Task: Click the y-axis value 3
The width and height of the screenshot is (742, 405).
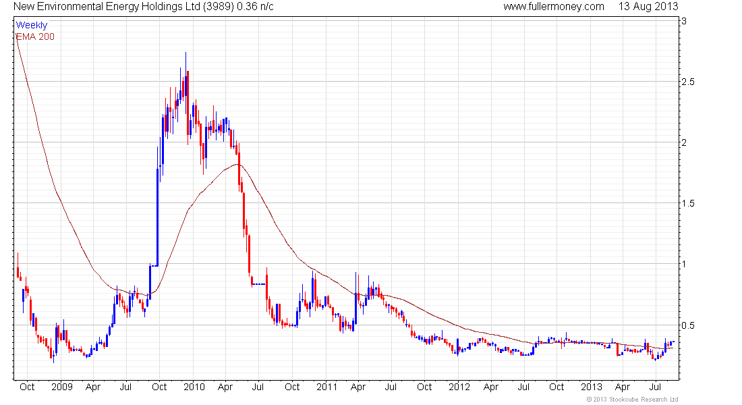Action: click(684, 21)
